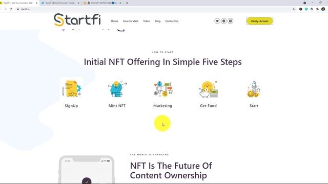
Task: Click the black-and-white sync extension icon
Action: tap(312, 9)
